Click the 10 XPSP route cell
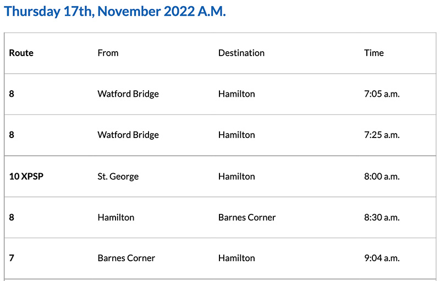The image size is (440, 281). pyautogui.click(x=28, y=177)
